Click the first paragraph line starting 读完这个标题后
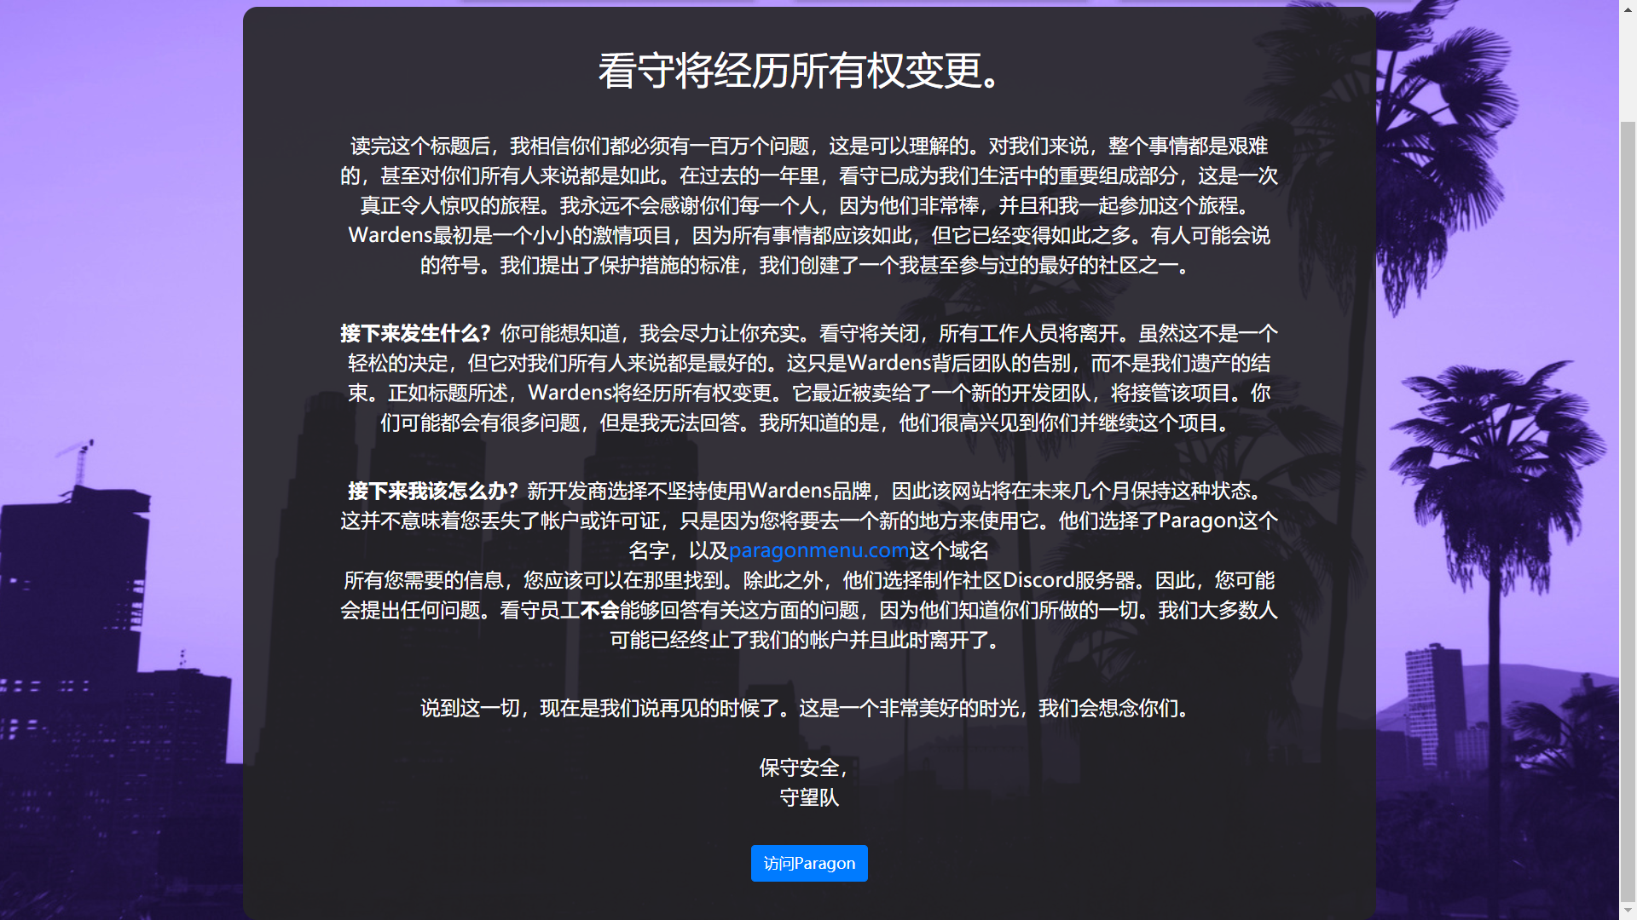This screenshot has width=1637, height=920. 809,146
